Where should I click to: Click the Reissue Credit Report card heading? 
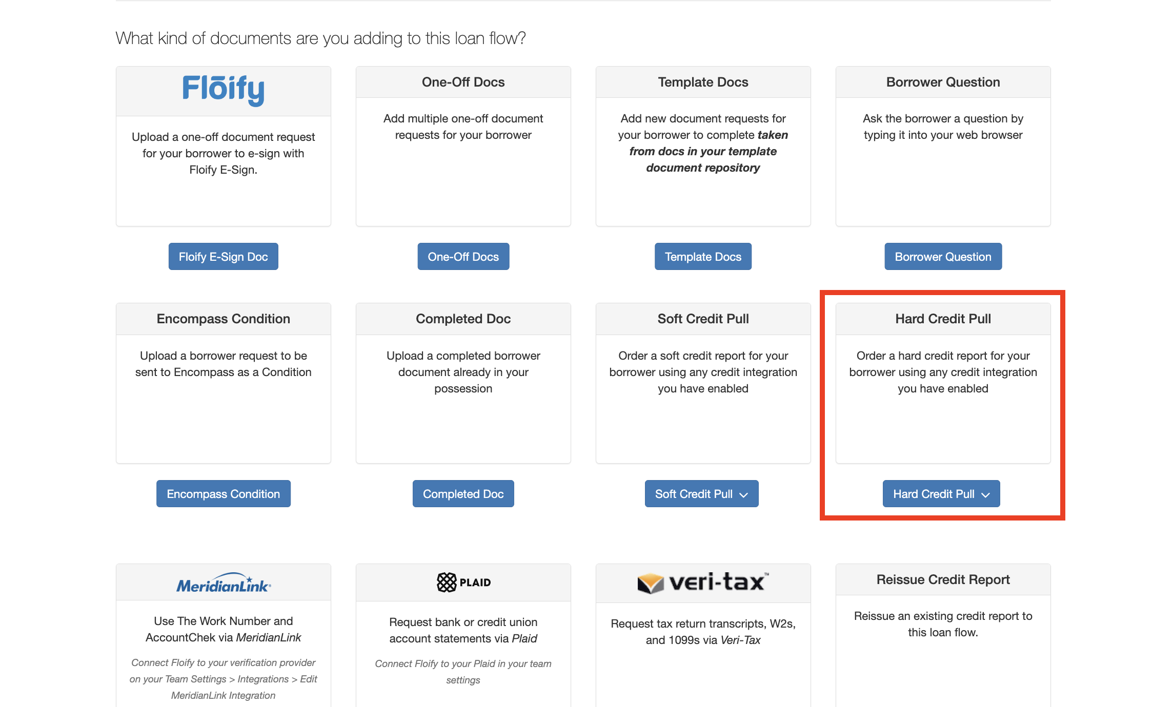tap(943, 579)
